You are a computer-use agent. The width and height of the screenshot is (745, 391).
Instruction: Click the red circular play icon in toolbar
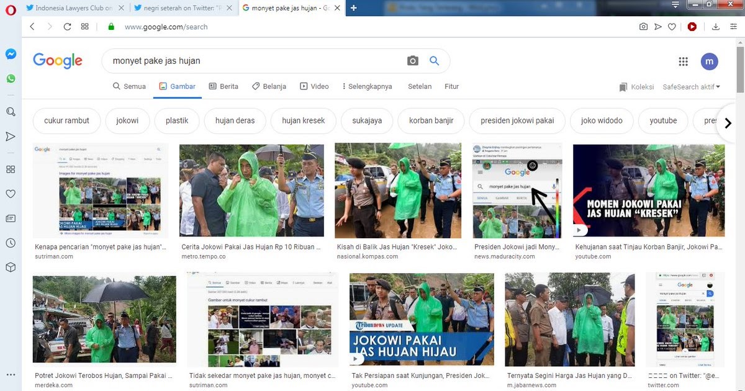(x=692, y=27)
